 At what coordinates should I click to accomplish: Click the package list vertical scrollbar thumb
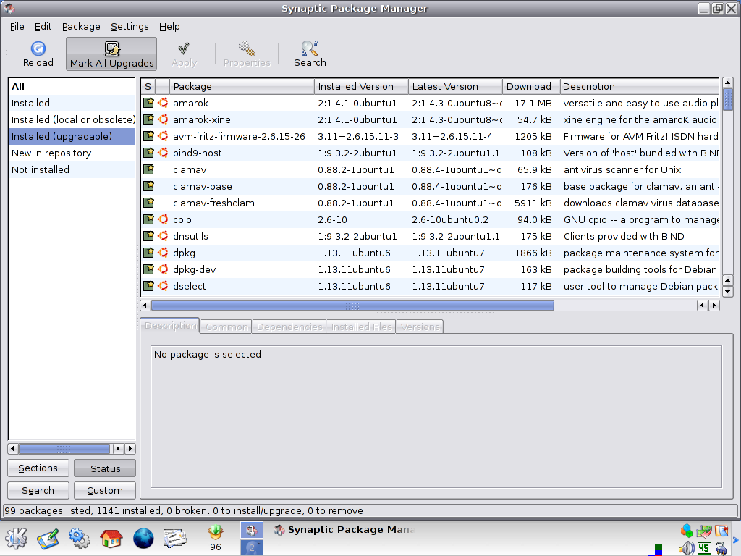click(x=728, y=99)
